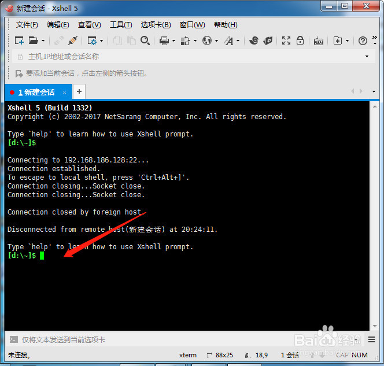Launch Xftp green swirl icon

tap(268, 40)
